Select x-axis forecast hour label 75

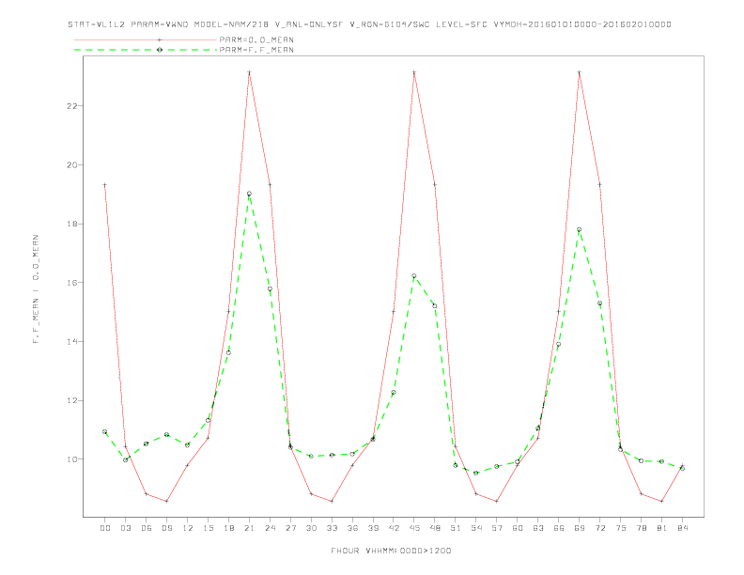621,528
